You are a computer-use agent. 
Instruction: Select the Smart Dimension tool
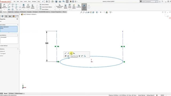tap(4, 6)
